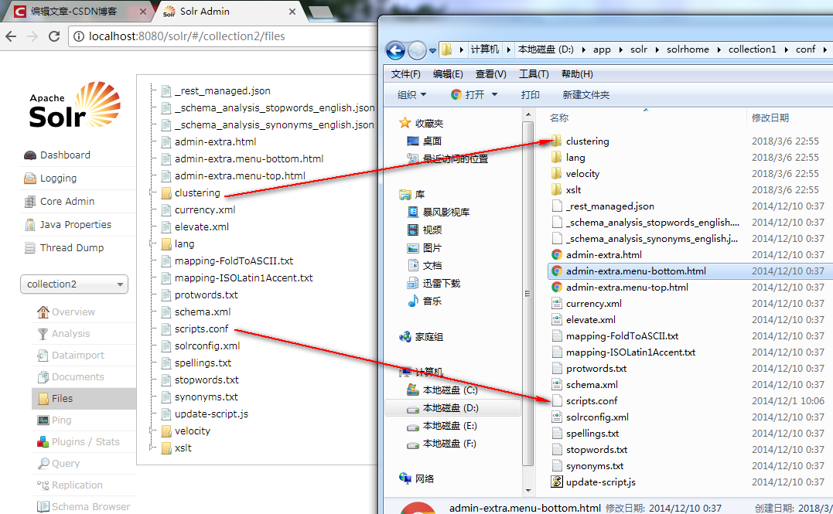Select solrconfig.xml in Explorer file list

[x=597, y=417]
